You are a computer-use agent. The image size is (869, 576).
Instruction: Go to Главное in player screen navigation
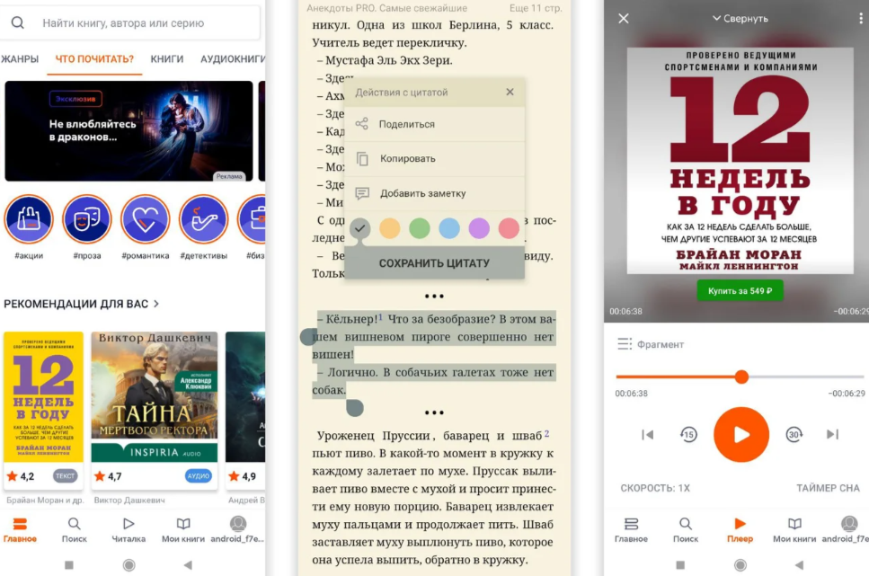631,530
